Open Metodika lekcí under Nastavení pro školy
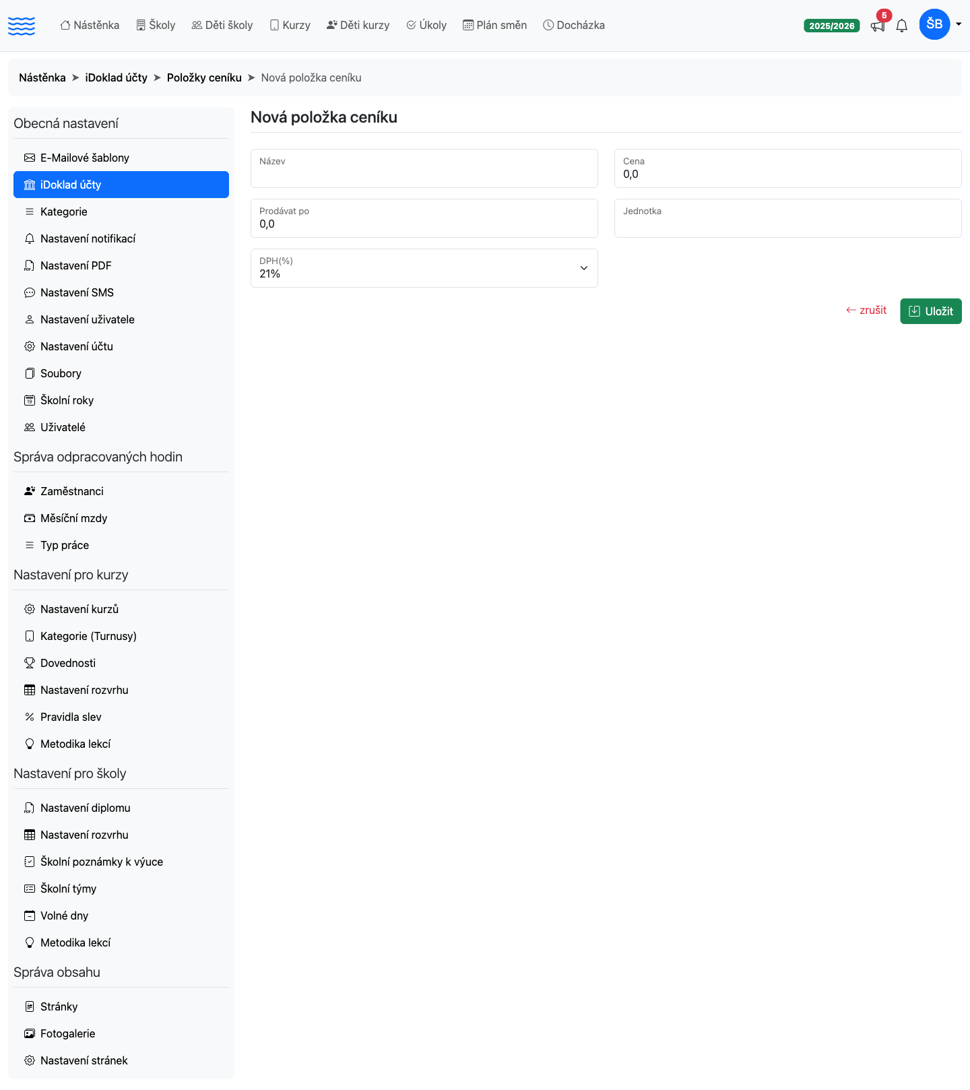The width and height of the screenshot is (970, 1090). coord(121,942)
